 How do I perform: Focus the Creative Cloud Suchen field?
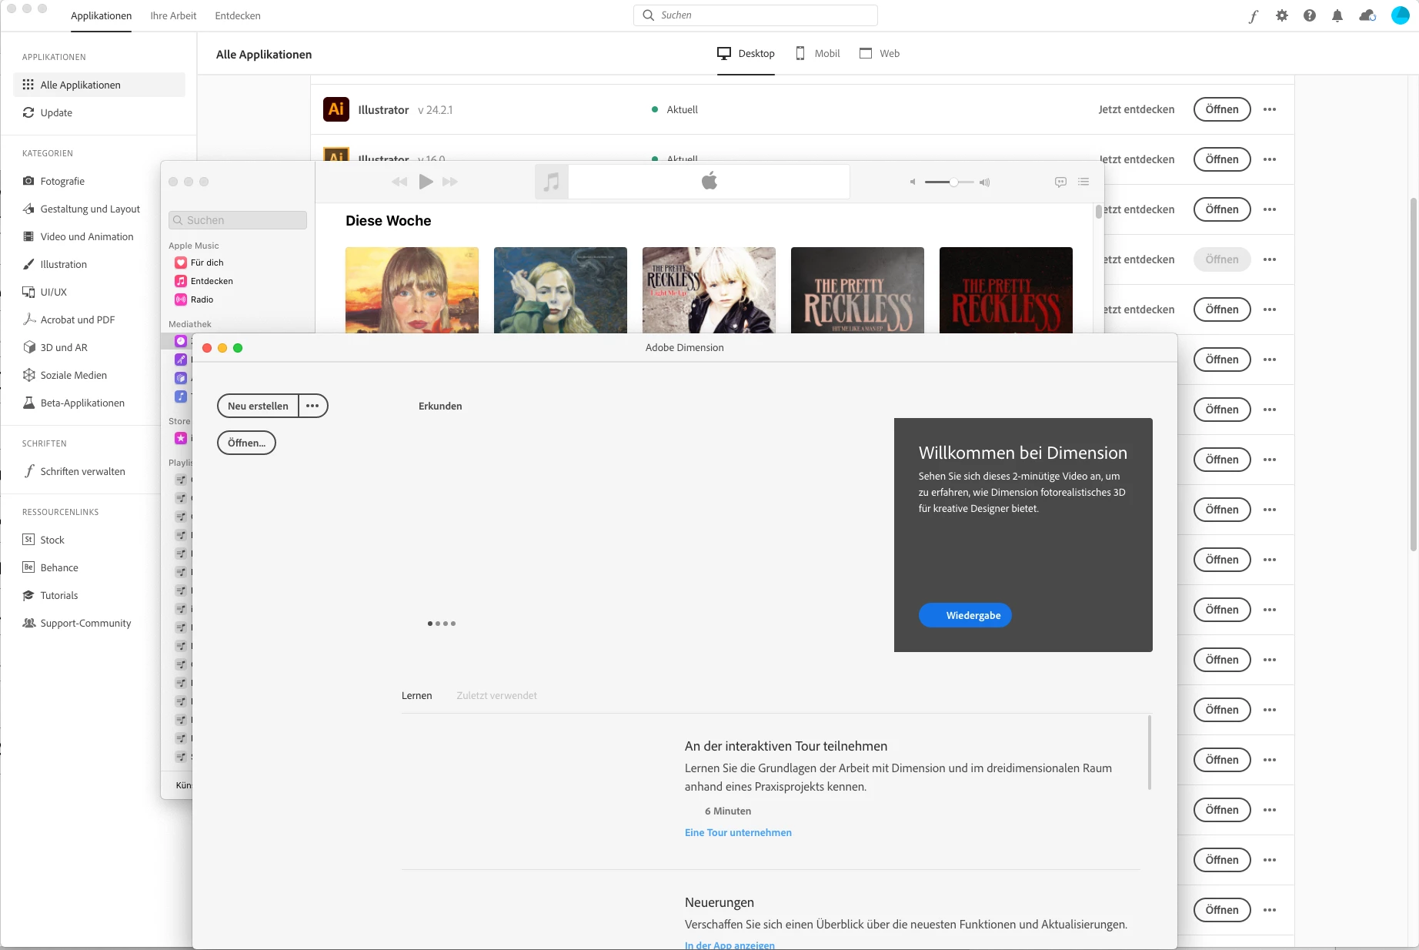click(756, 15)
